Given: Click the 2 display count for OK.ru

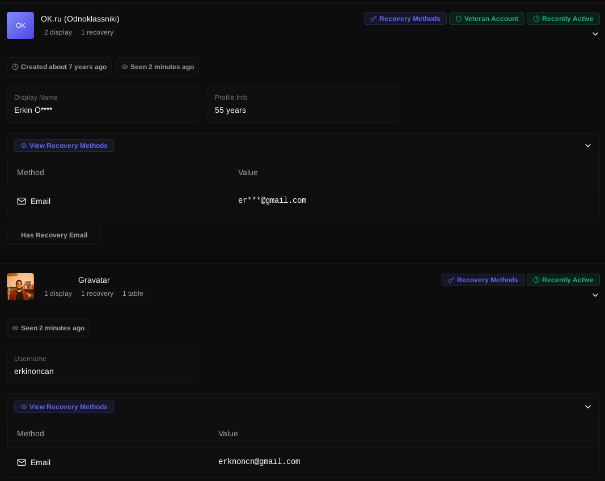Looking at the screenshot, I should point(58,32).
